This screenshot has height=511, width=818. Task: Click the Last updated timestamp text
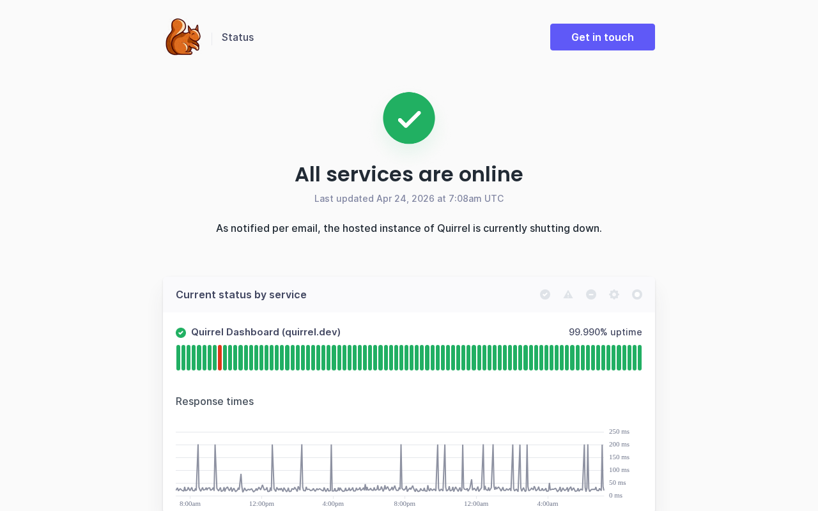coord(409,199)
